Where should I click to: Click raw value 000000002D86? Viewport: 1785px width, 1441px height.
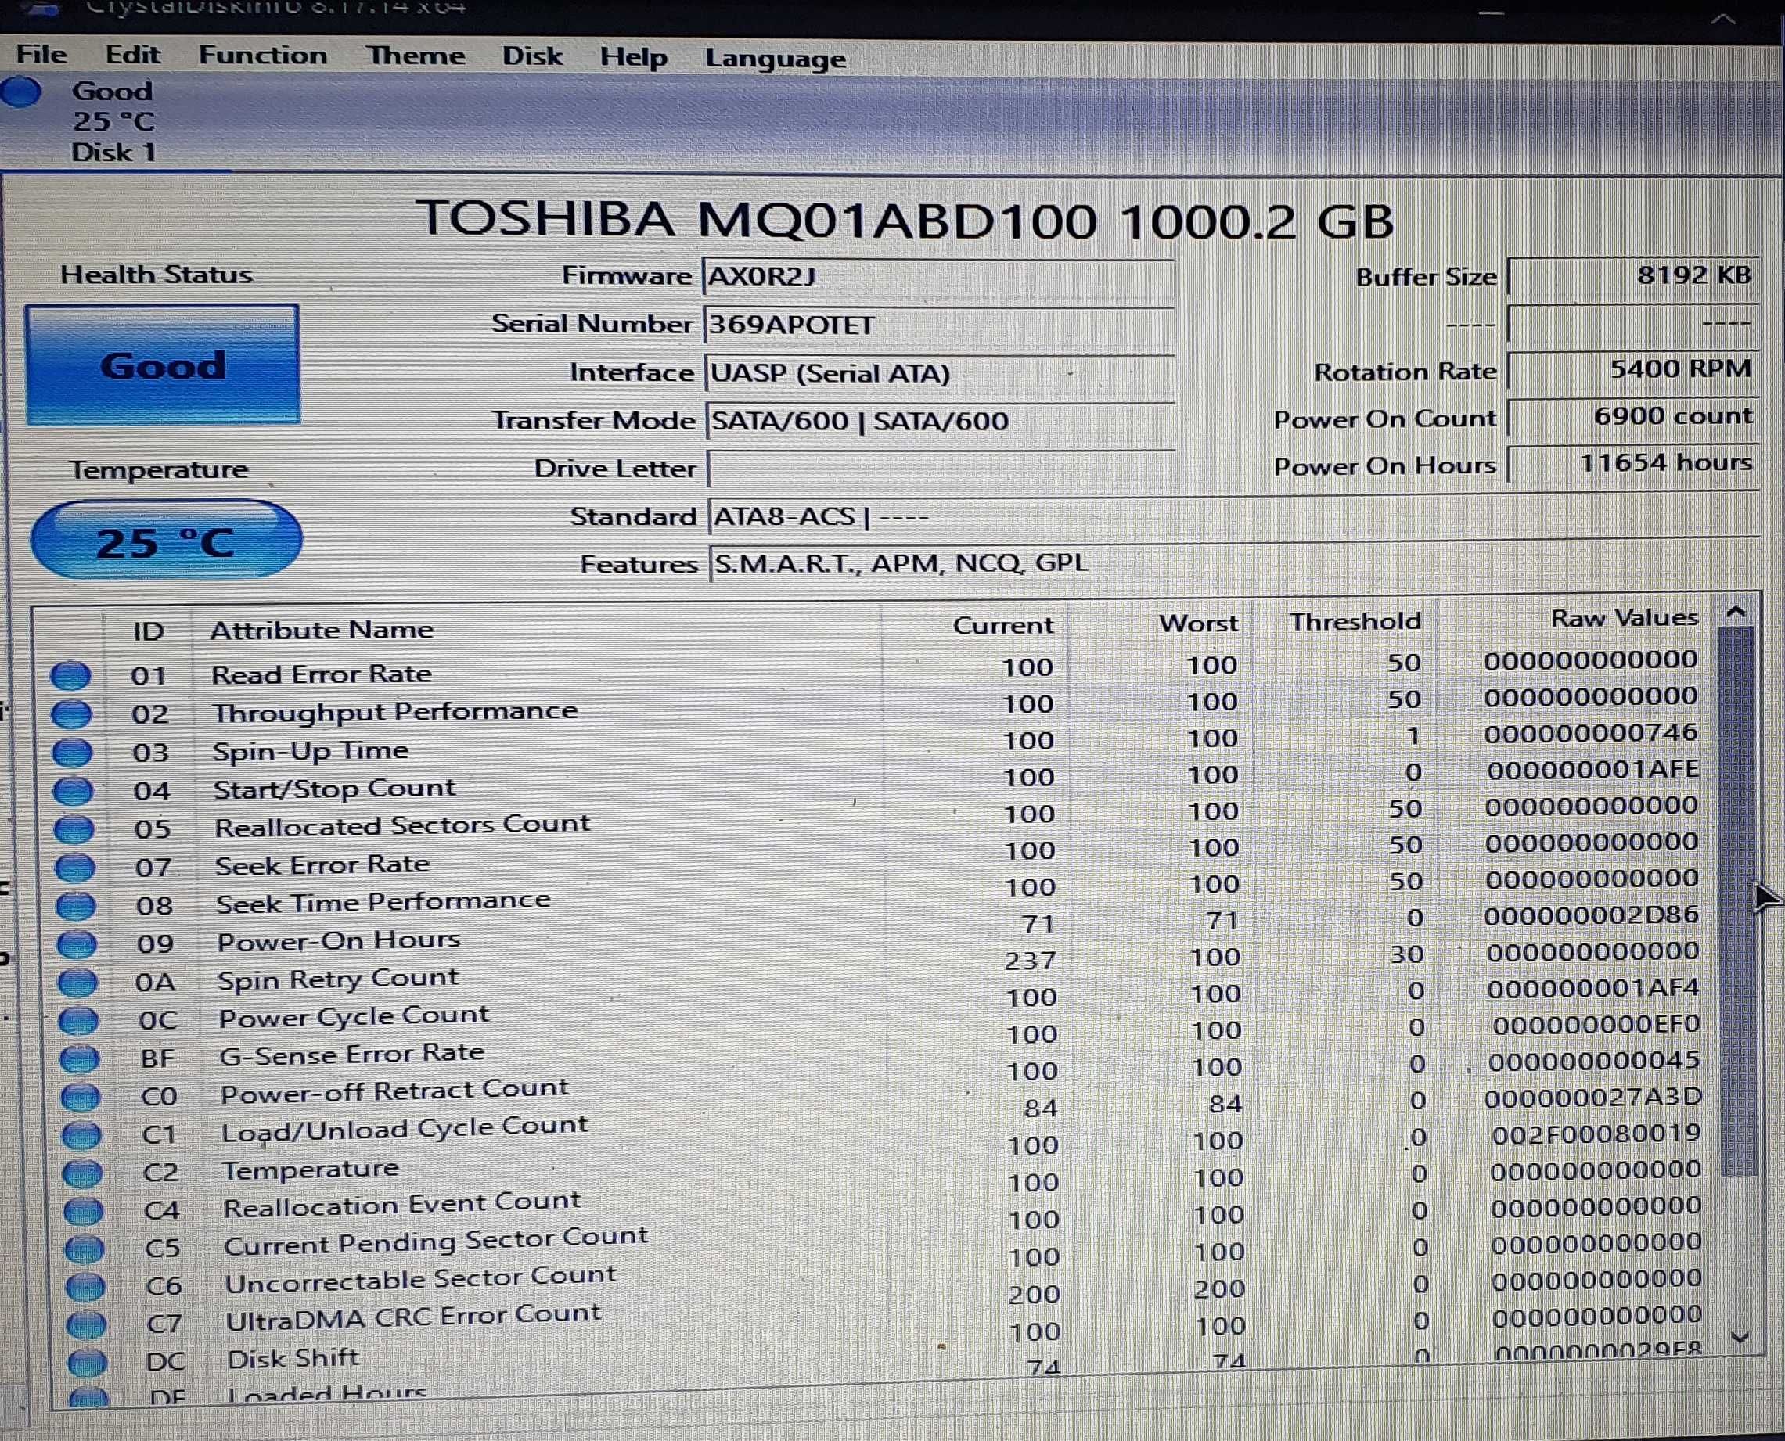tap(1592, 915)
